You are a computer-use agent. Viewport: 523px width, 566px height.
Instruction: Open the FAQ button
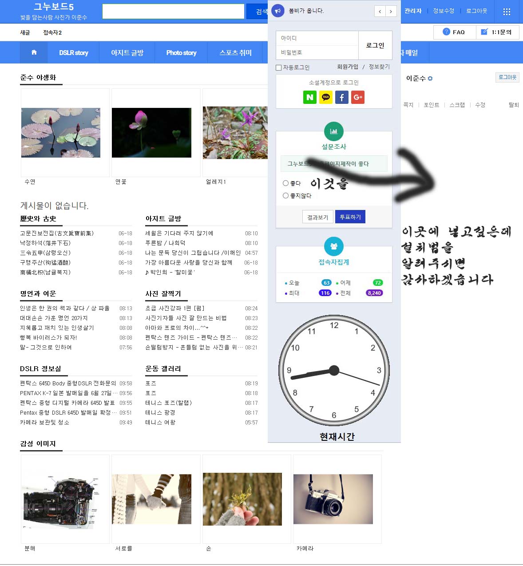(x=454, y=32)
